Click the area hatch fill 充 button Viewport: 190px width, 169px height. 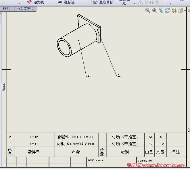coord(124,2)
